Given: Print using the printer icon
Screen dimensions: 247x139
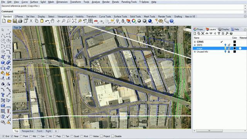Looking at the screenshot, I should 20,21.
